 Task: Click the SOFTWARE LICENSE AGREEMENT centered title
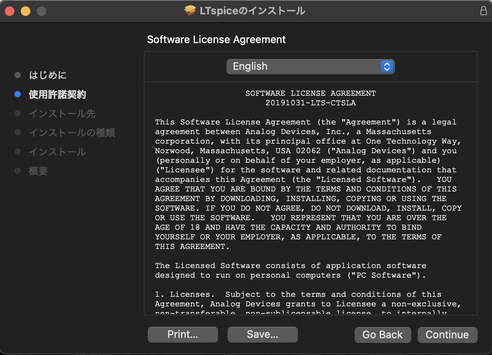click(310, 93)
